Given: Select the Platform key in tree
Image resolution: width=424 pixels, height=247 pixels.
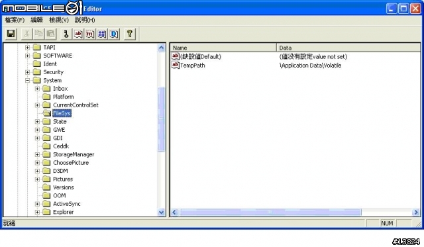Looking at the screenshot, I should click(64, 97).
